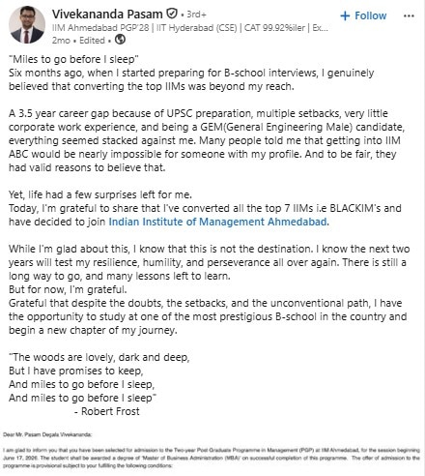Click the verified shield badge icon
The height and width of the screenshot is (476, 425).
click(172, 14)
